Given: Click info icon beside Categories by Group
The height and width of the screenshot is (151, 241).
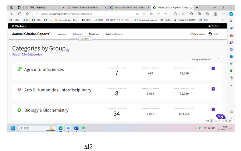Looking at the screenshot, I should tap(67, 50).
